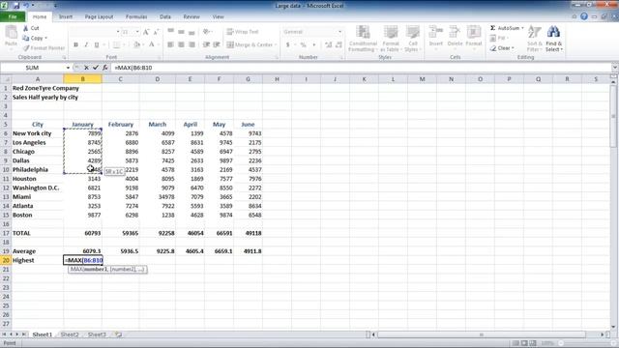Click the Format Painter brush

26,47
